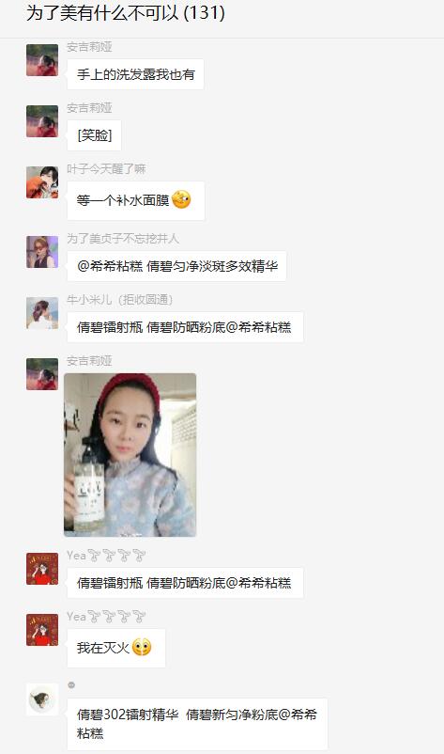Click 安吉莉娅's avatar beside the [笑脸] message

point(42,121)
